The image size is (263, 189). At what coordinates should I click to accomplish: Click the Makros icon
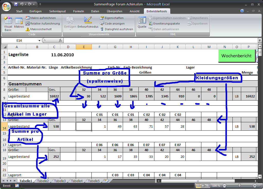[x=19, y=24]
